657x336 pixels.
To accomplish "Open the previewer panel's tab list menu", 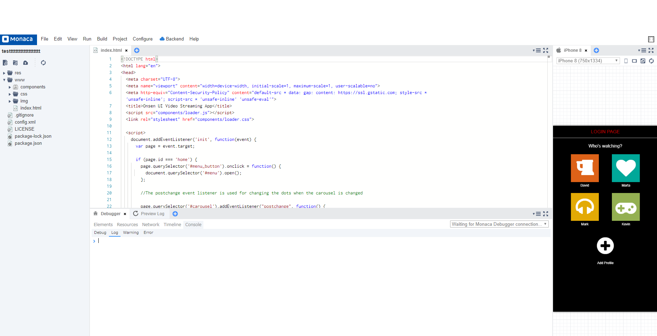I will [642, 50].
